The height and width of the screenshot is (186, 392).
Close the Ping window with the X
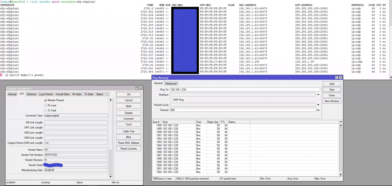(x=341, y=78)
